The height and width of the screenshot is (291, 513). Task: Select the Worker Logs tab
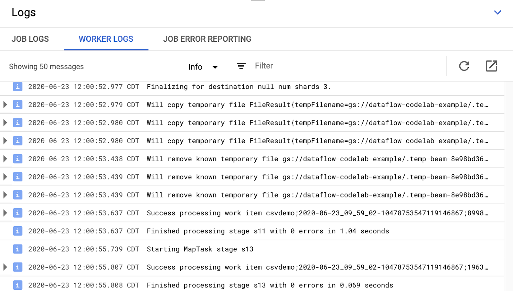point(106,39)
